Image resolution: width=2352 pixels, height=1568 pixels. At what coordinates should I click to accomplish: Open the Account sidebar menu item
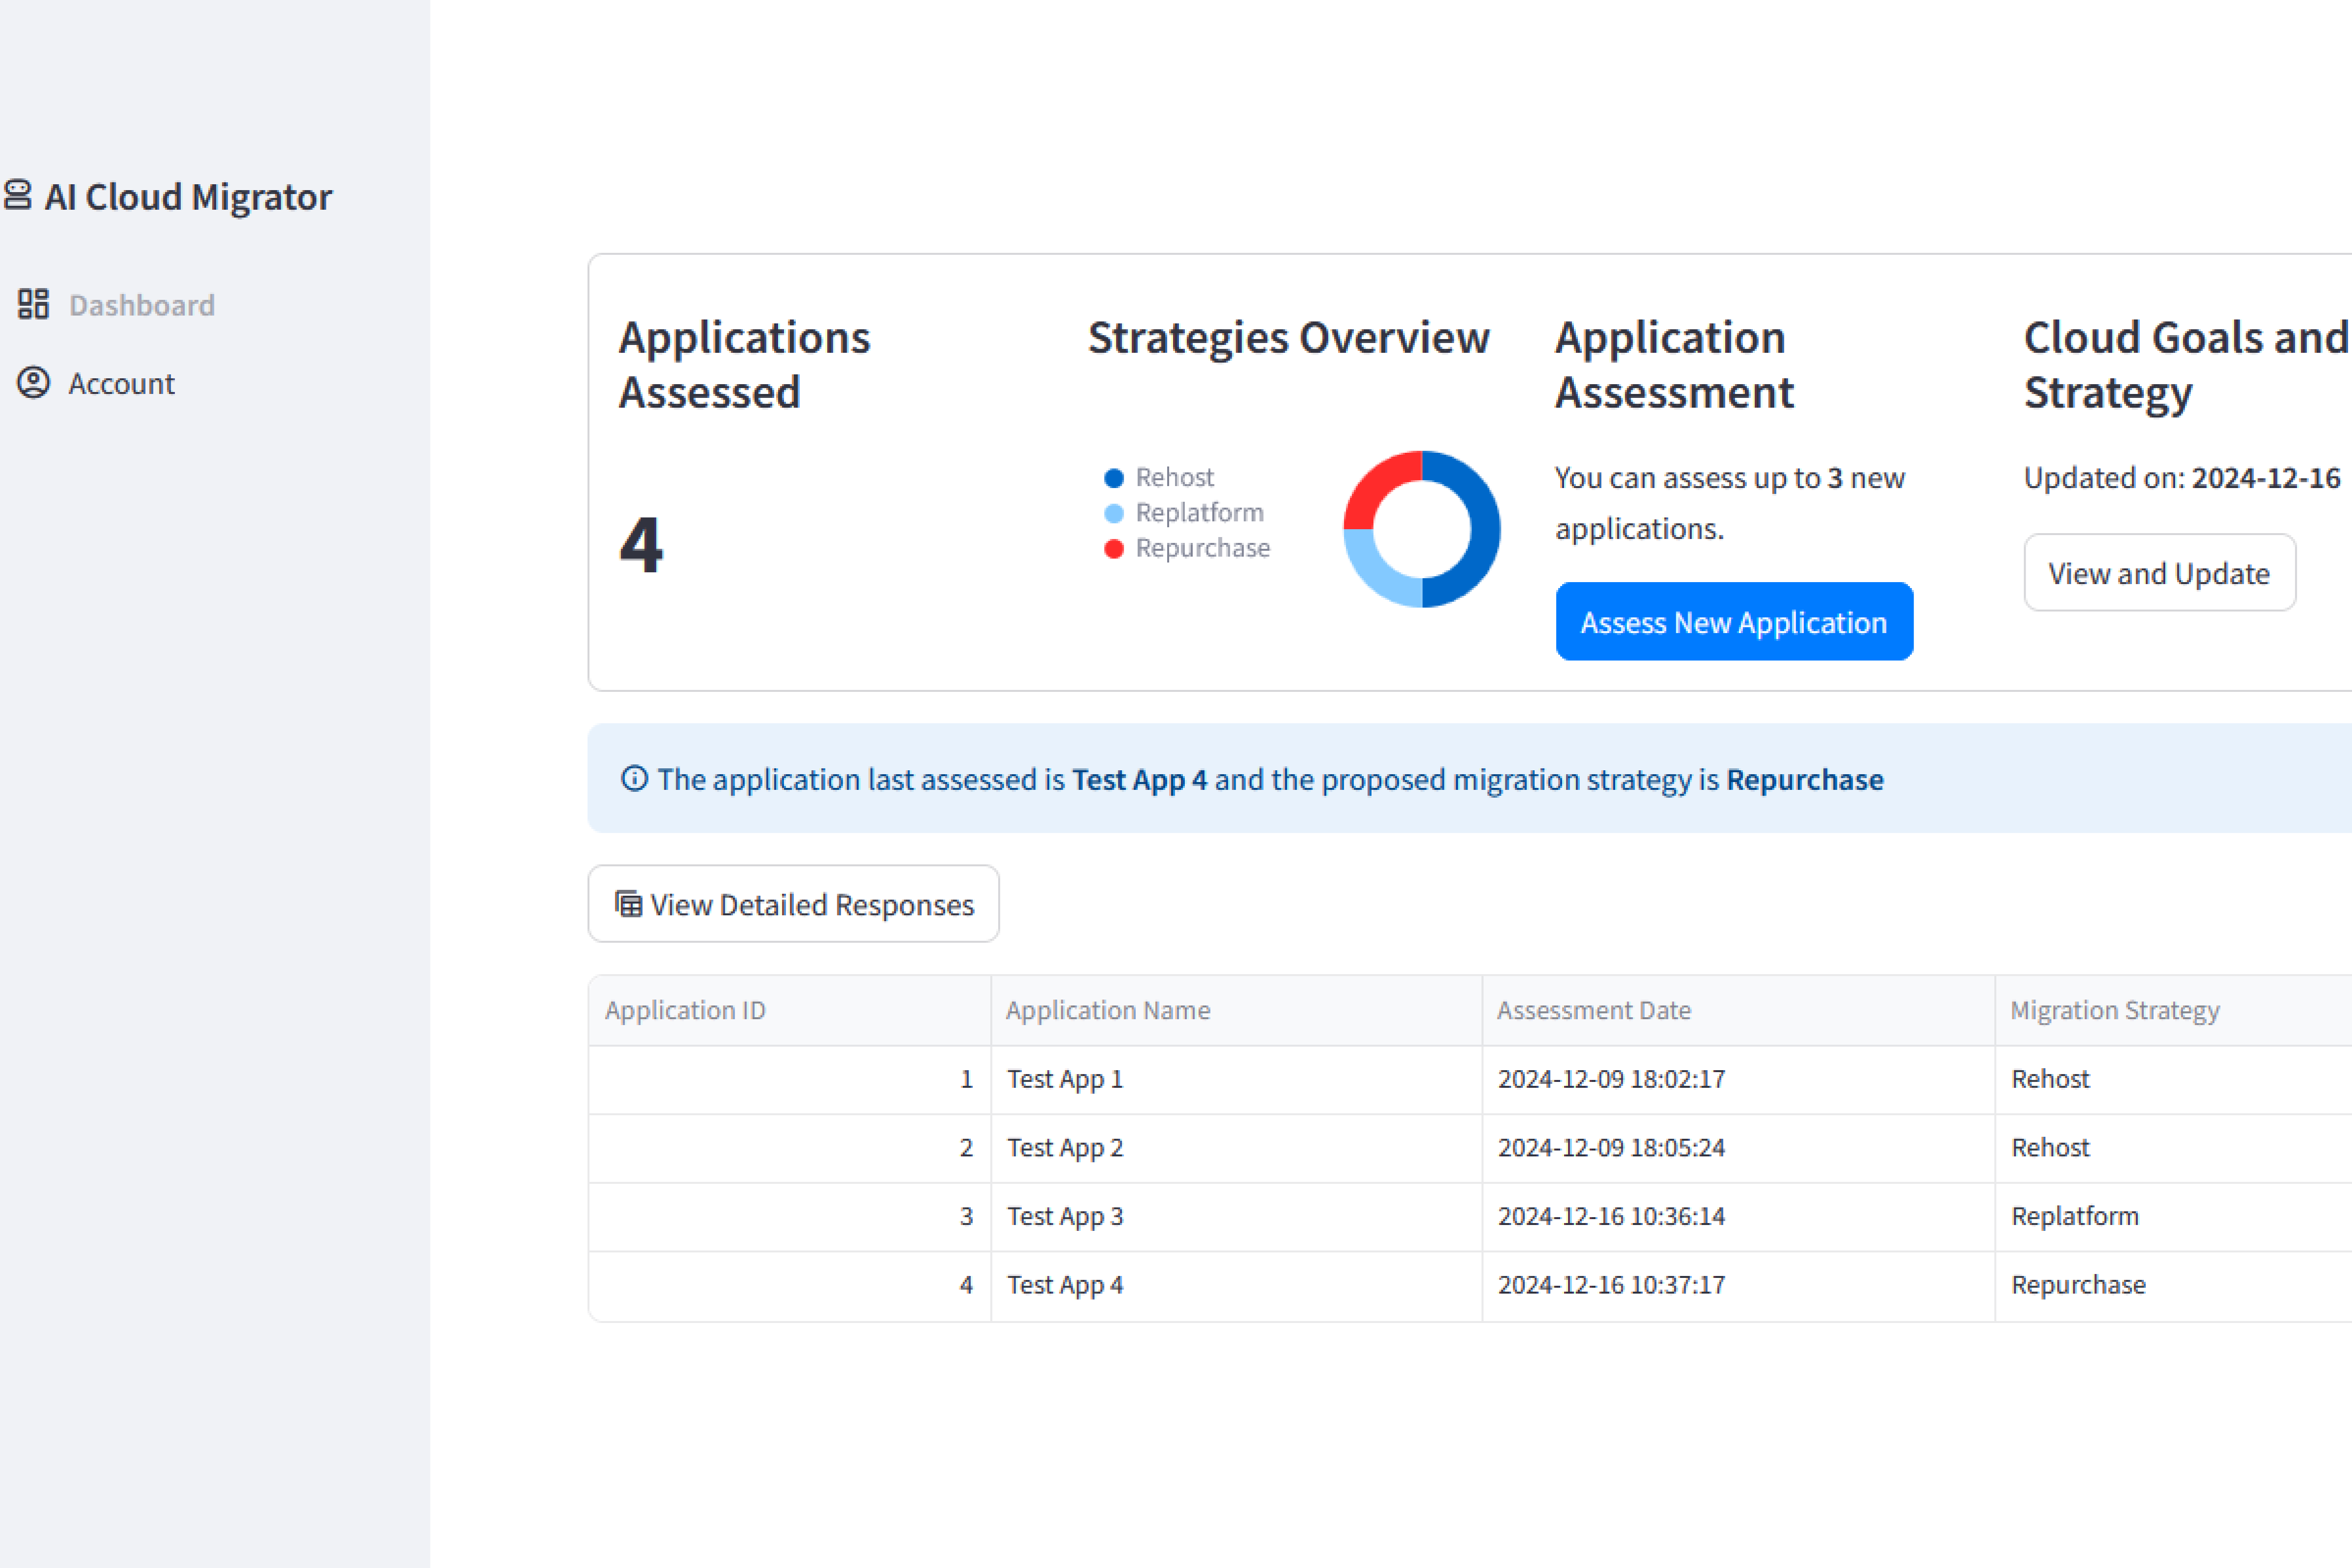(97, 383)
